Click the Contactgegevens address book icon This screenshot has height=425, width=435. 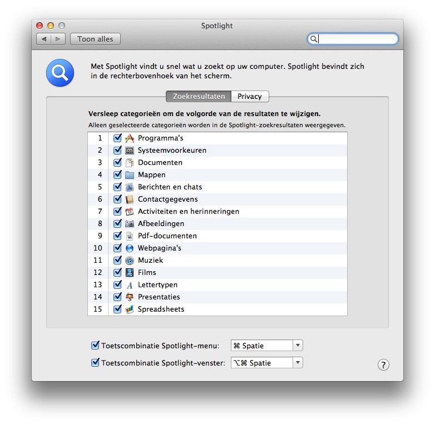pyautogui.click(x=130, y=199)
